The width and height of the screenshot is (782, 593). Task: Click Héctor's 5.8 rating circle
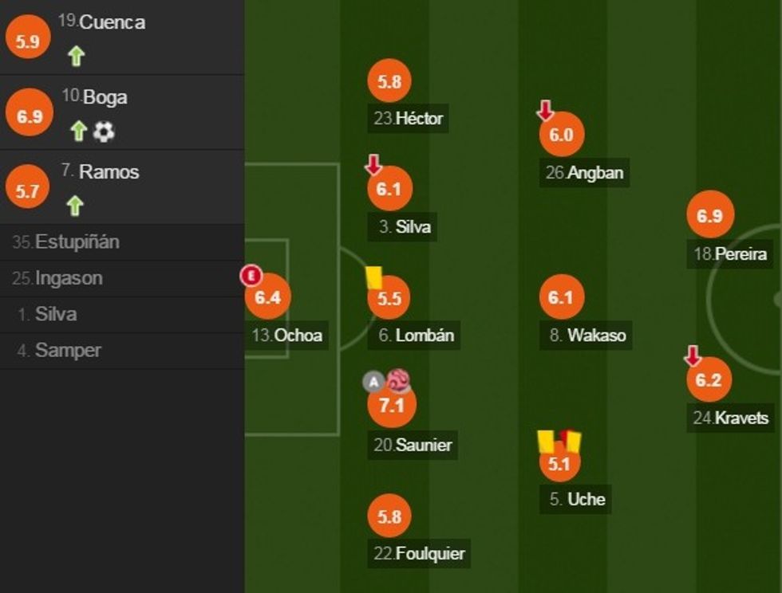point(389,81)
